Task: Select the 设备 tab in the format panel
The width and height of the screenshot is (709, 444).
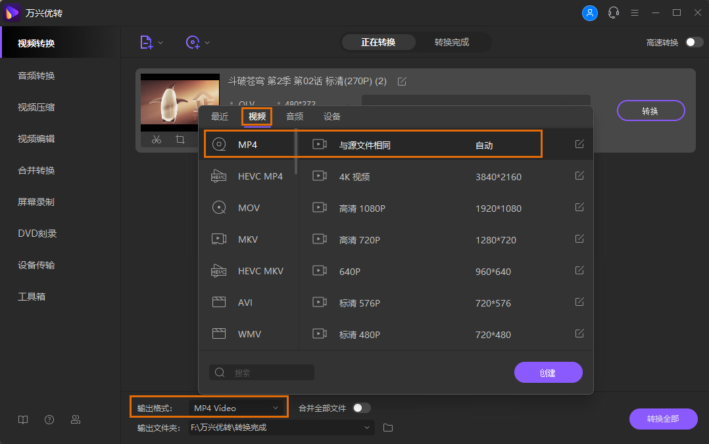Action: click(332, 116)
